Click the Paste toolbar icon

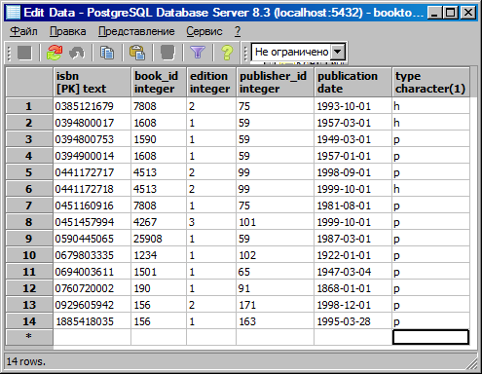[x=137, y=53]
